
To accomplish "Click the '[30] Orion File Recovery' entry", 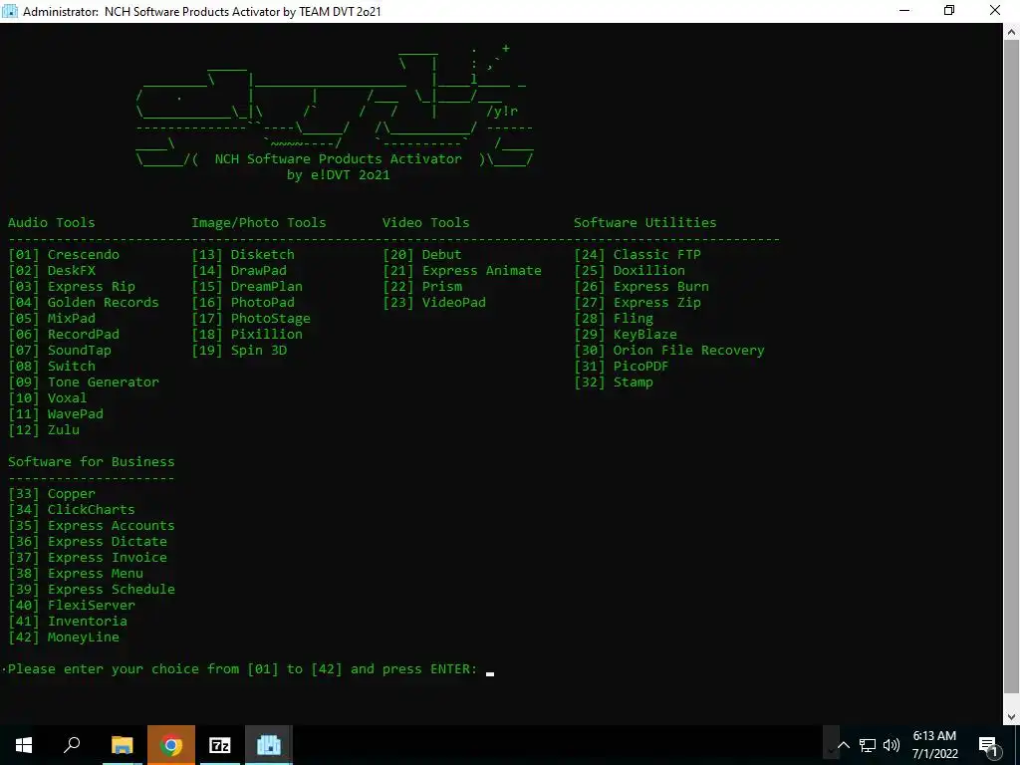I will tap(669, 351).
